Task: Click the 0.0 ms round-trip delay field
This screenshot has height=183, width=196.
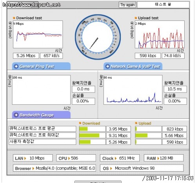Action: point(83,89)
